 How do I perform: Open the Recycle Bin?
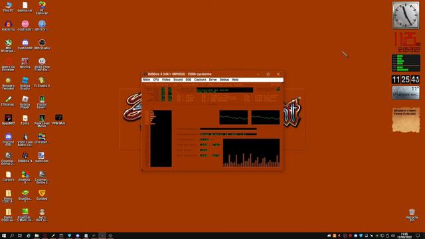tap(412, 215)
